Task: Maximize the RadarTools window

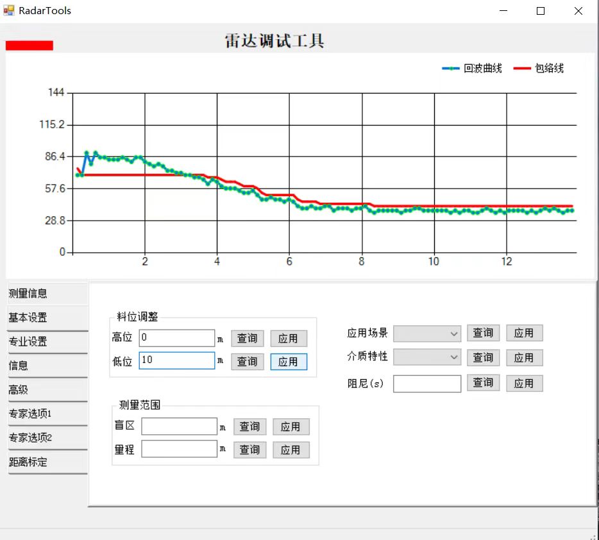Action: coord(541,11)
